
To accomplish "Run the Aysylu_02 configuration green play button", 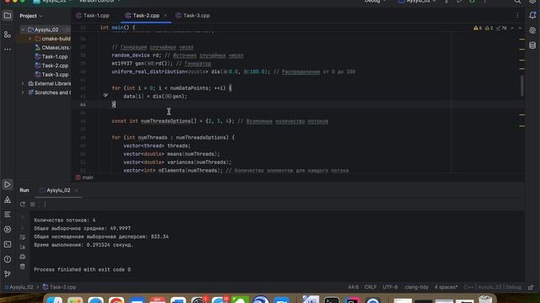I will 459,2.
